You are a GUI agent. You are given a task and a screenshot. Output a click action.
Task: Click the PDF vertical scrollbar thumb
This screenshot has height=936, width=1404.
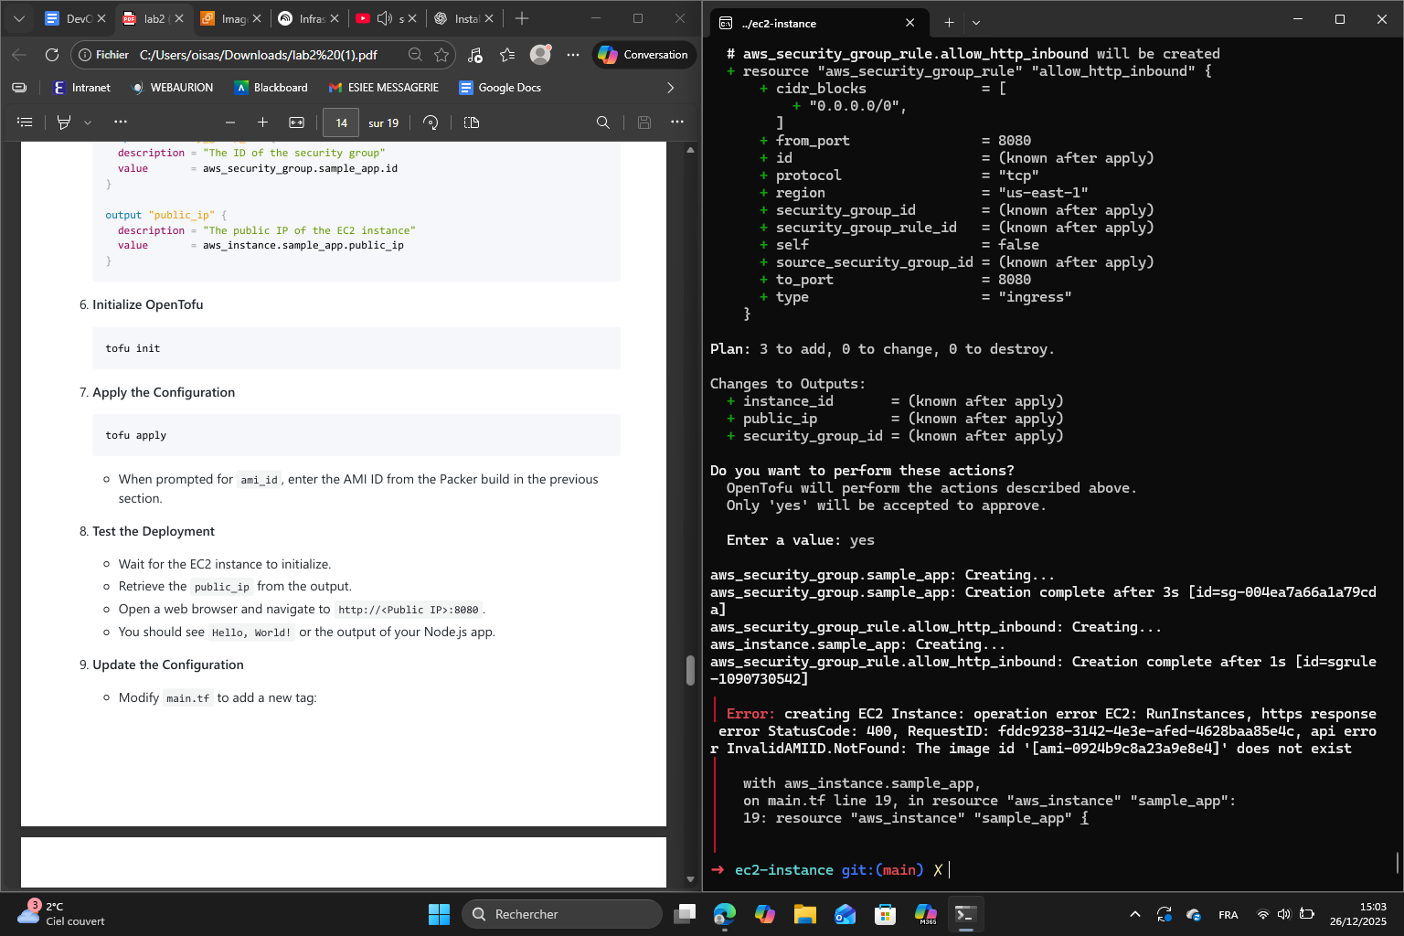pyautogui.click(x=690, y=670)
